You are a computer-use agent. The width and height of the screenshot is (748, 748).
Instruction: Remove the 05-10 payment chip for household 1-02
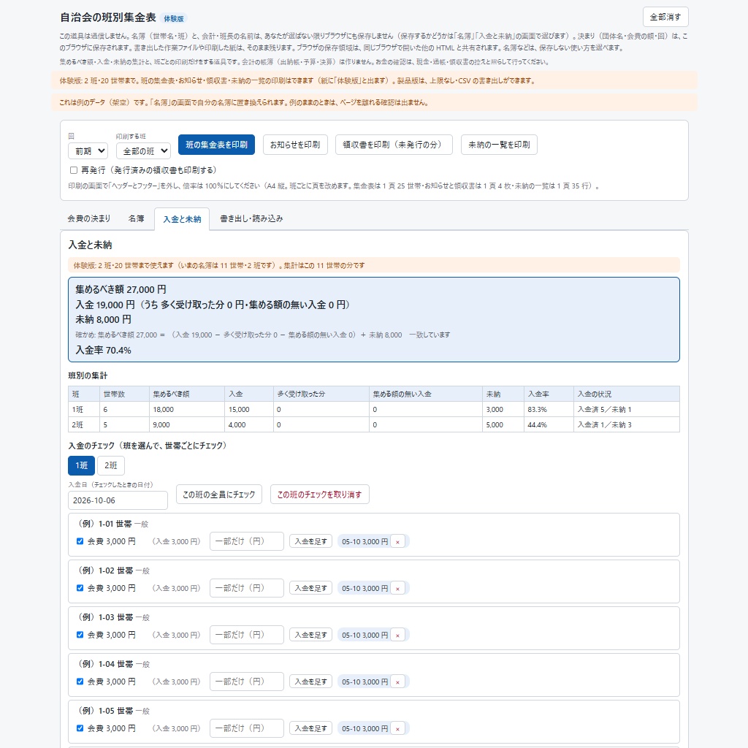pyautogui.click(x=397, y=588)
